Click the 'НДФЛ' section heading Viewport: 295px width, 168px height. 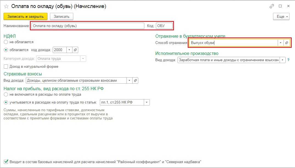coord(10,36)
